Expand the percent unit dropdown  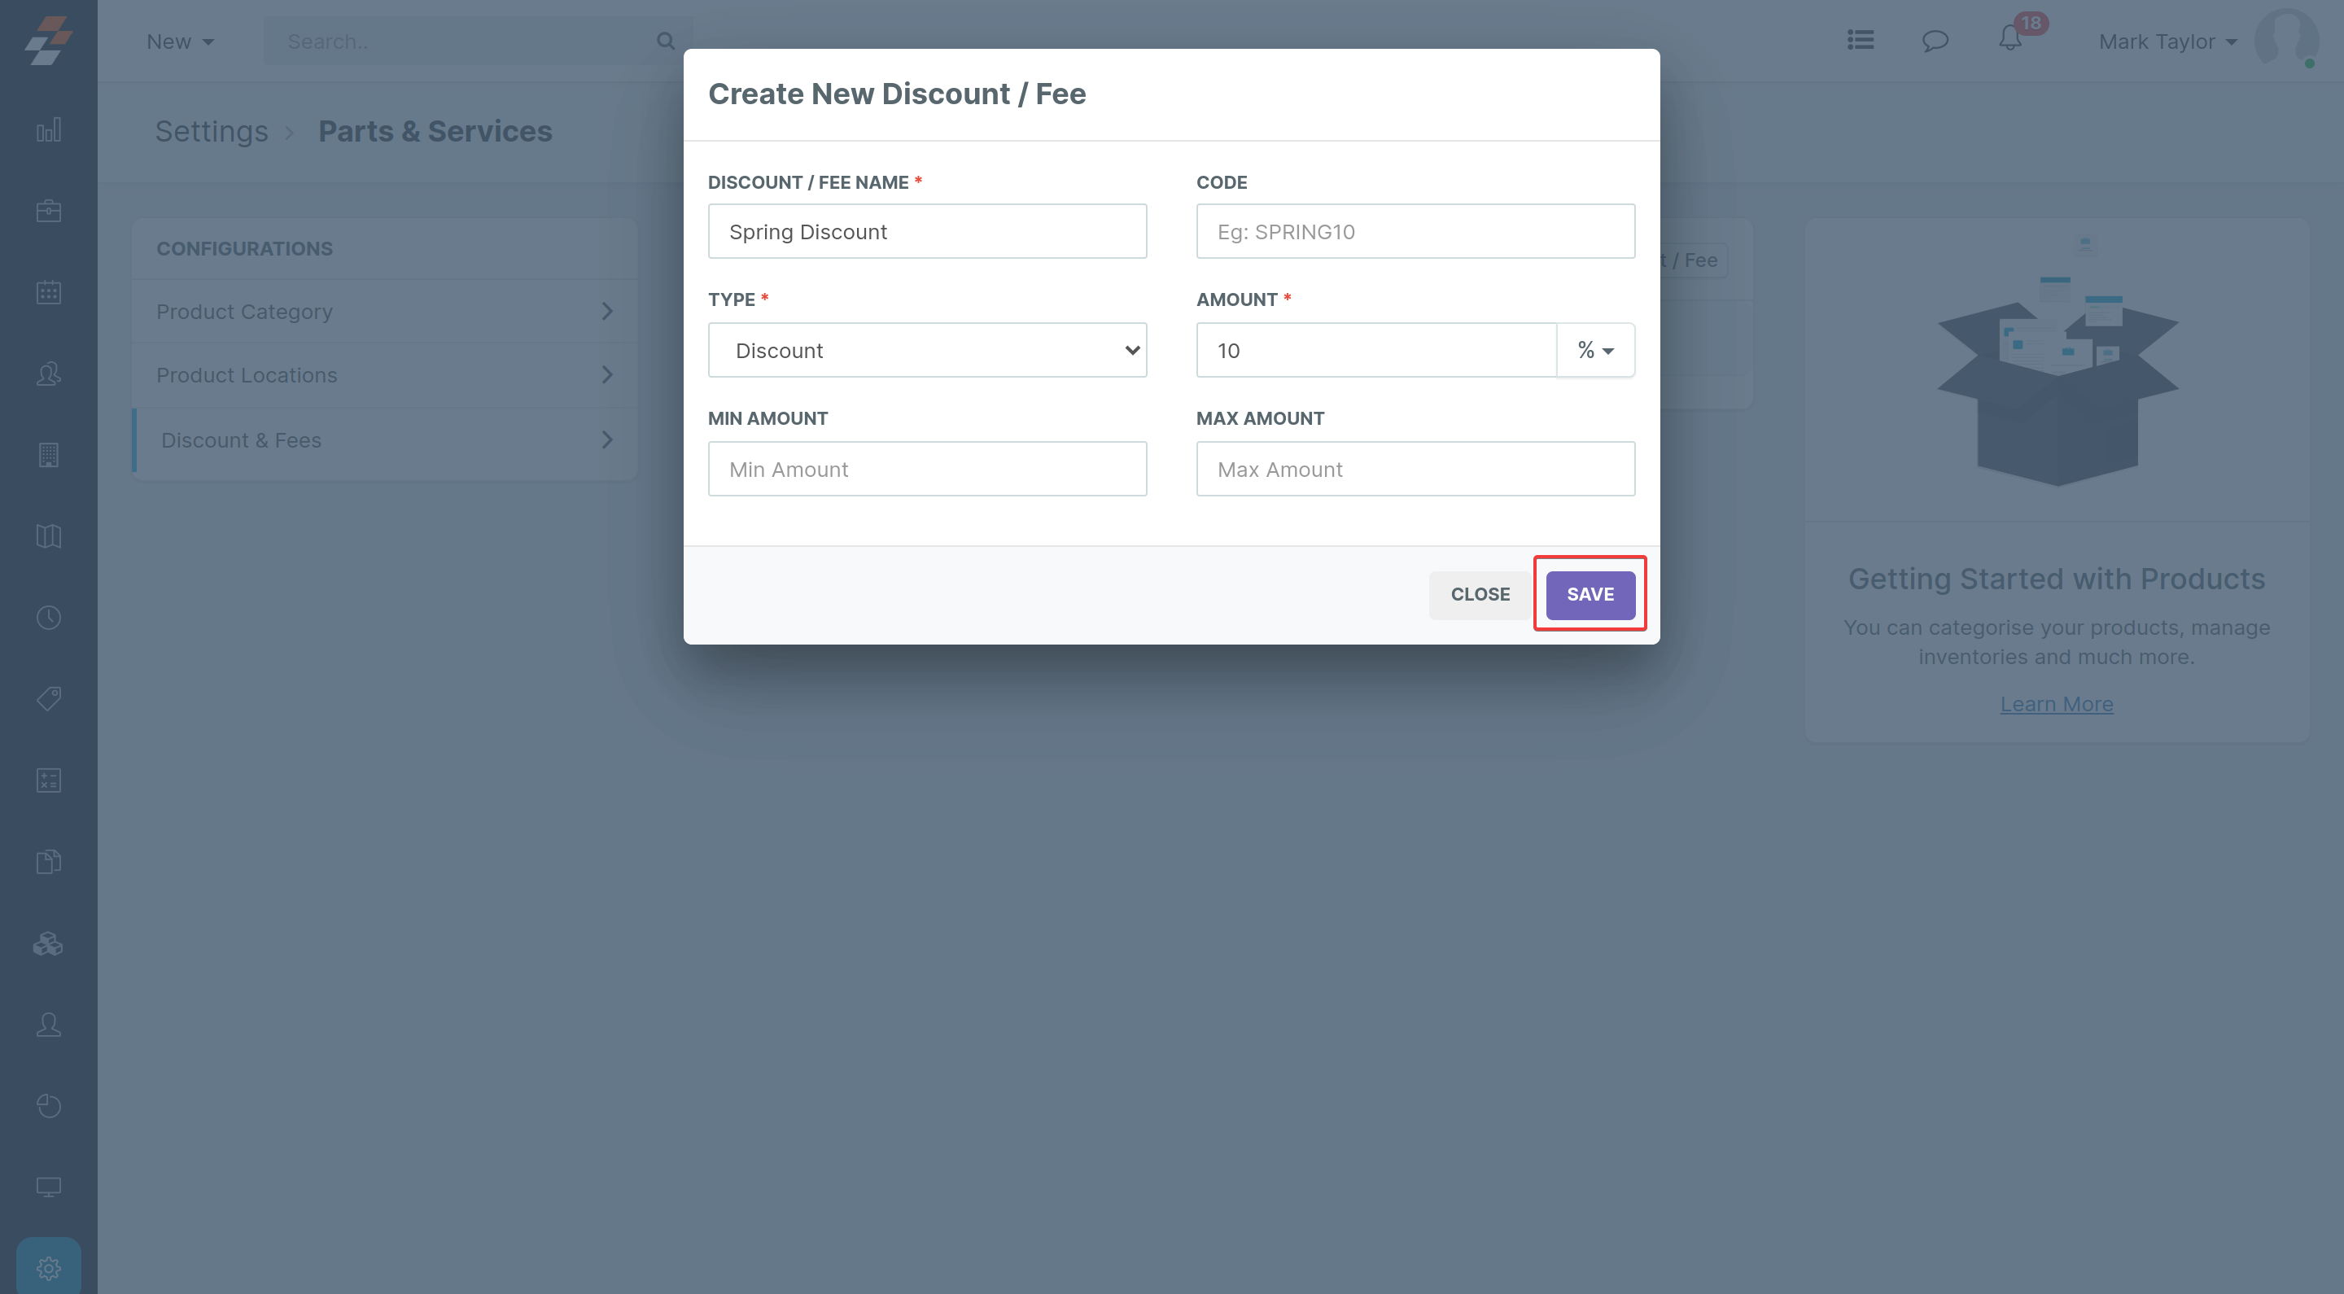[1595, 350]
